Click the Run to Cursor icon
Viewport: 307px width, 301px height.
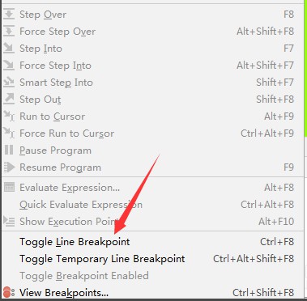pos(9,117)
